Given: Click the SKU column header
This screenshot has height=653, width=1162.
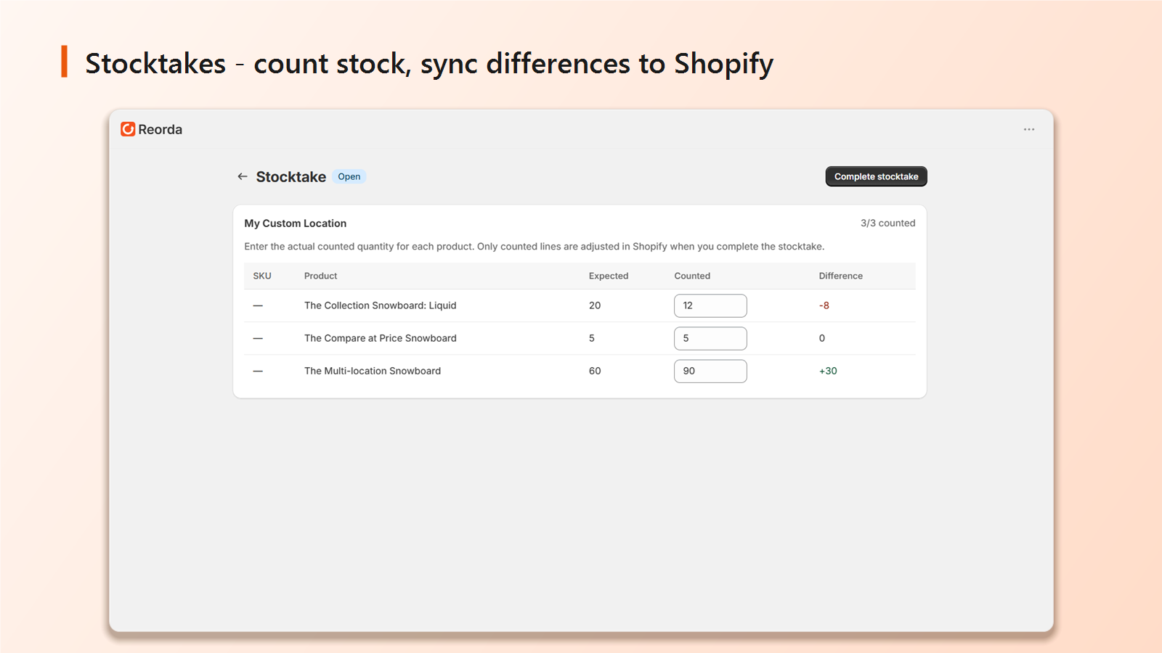Looking at the screenshot, I should tap(262, 276).
